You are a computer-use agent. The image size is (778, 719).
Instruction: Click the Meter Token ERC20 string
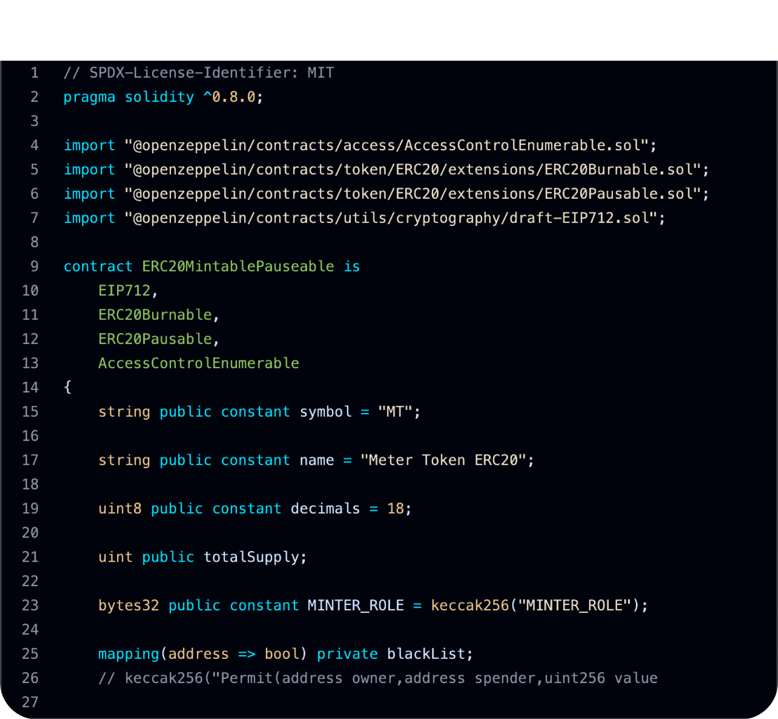pyautogui.click(x=444, y=460)
